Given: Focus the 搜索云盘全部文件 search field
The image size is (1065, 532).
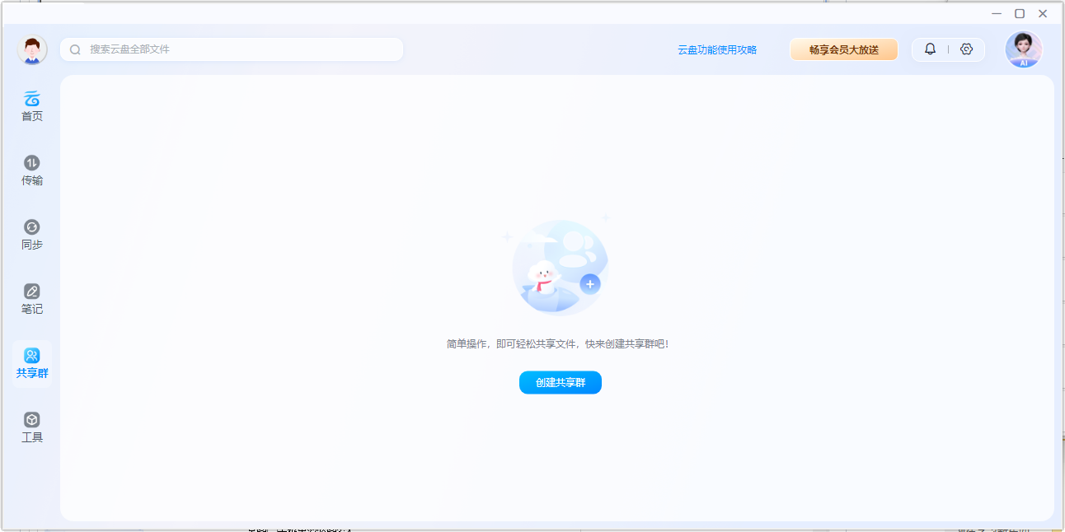Looking at the screenshot, I should 232,49.
